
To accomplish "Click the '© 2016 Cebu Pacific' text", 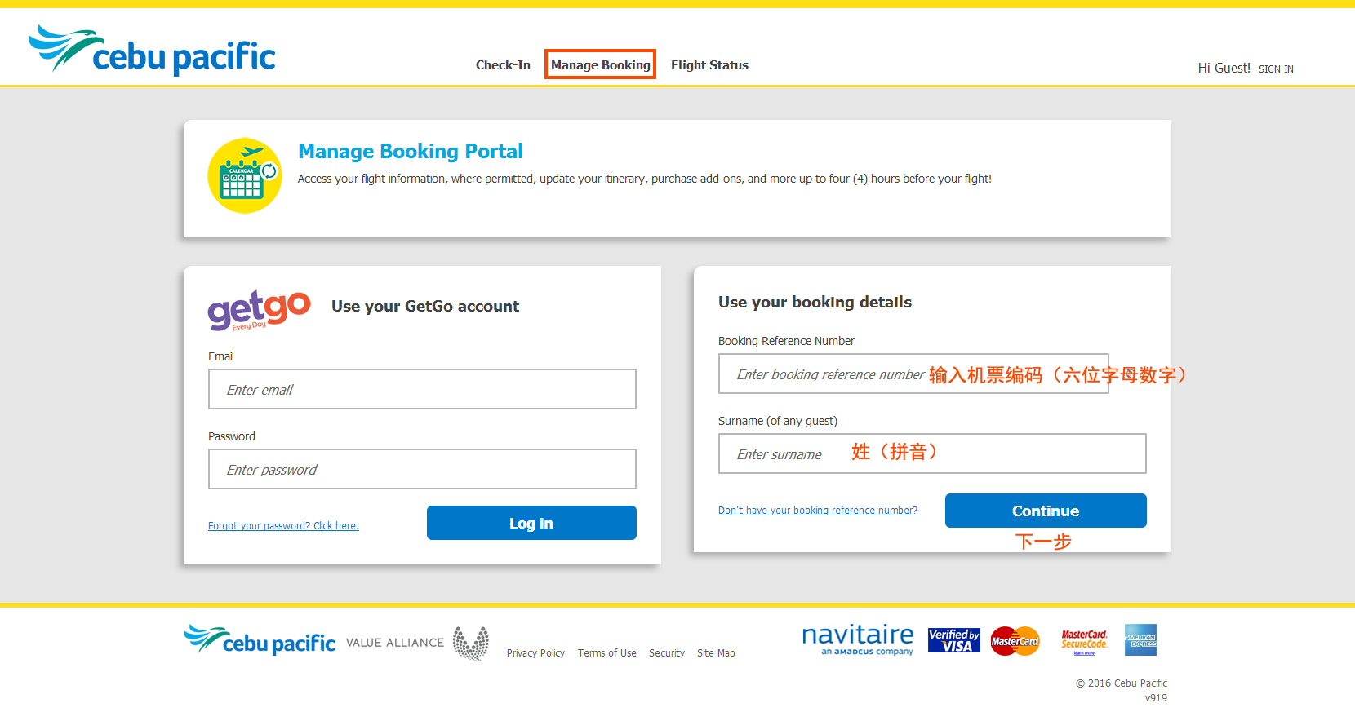I will pos(1122,683).
